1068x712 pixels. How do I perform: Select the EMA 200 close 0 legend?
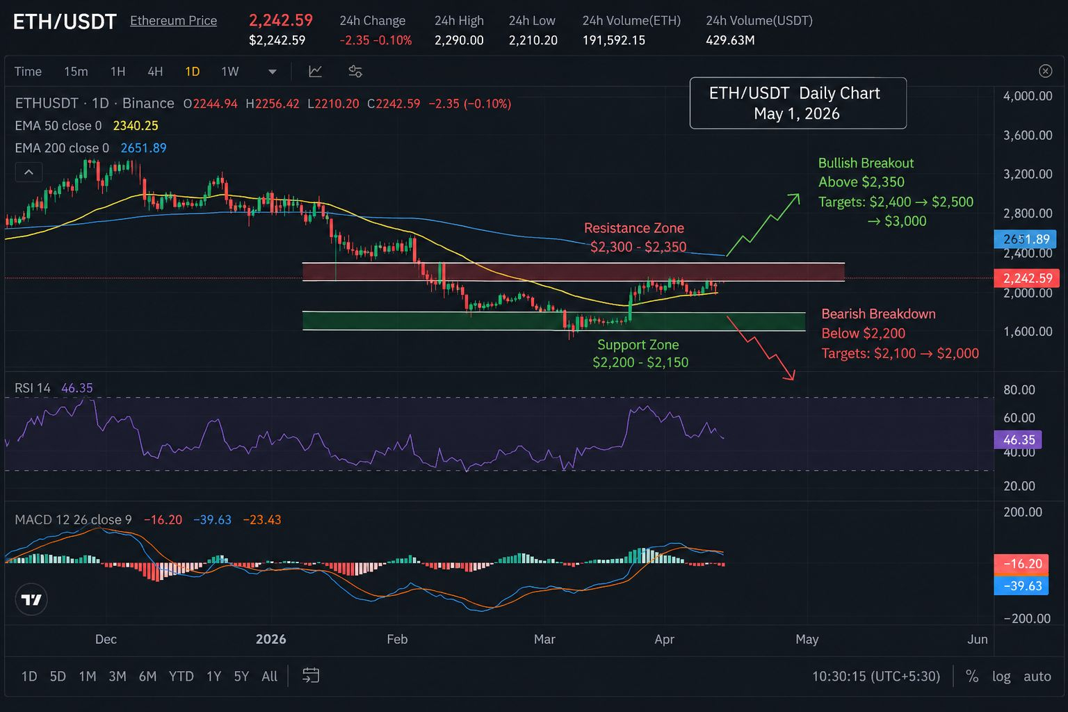click(62, 148)
